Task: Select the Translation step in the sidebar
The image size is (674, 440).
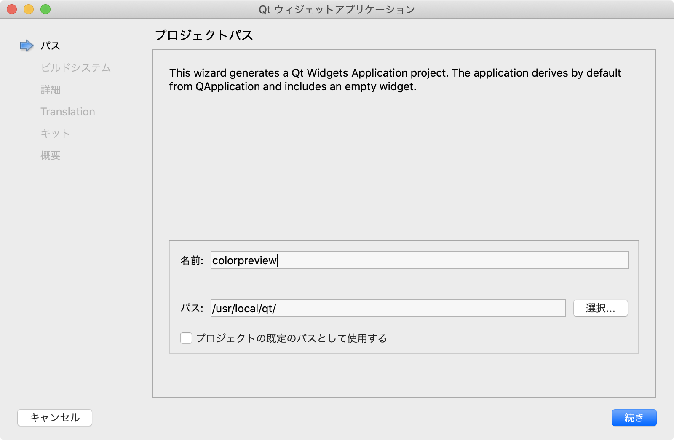Action: click(68, 111)
